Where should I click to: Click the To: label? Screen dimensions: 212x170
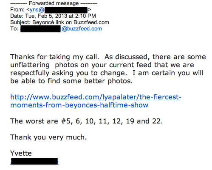coord(14,29)
